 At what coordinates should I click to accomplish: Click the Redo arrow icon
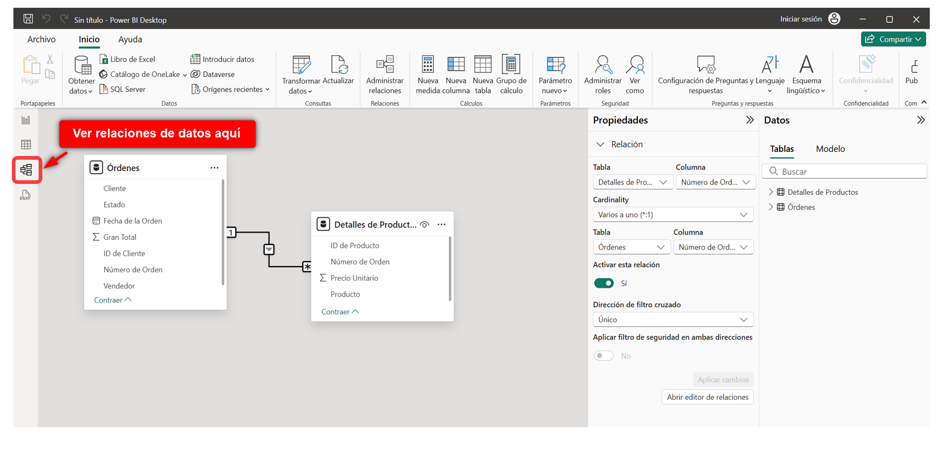click(x=64, y=19)
